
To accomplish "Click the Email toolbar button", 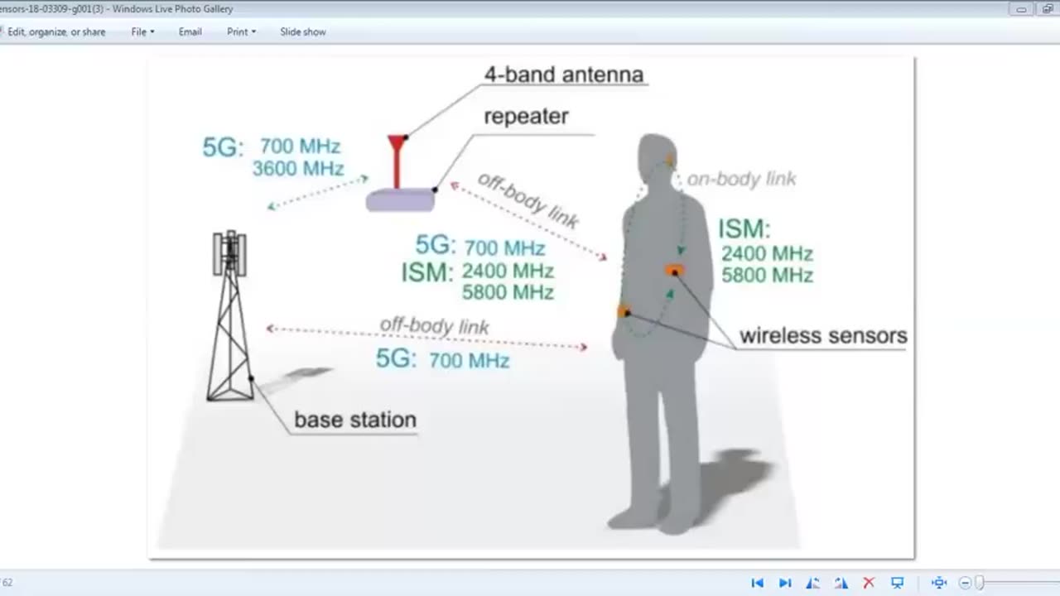I will click(190, 31).
